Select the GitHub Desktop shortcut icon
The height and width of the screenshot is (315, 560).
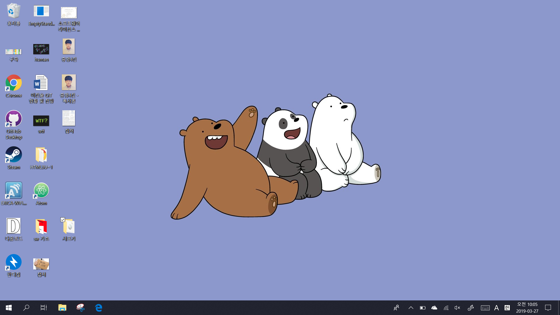(13, 119)
